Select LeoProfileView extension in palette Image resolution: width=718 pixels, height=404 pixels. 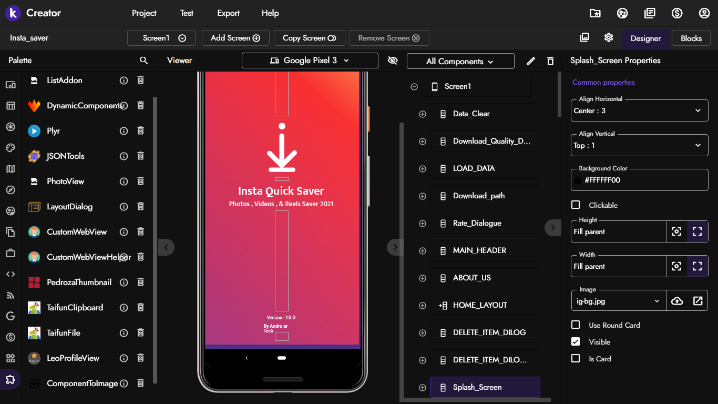pos(73,358)
